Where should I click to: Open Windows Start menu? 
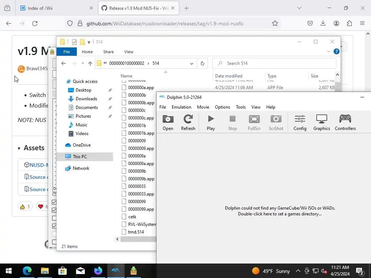click(x=9, y=271)
